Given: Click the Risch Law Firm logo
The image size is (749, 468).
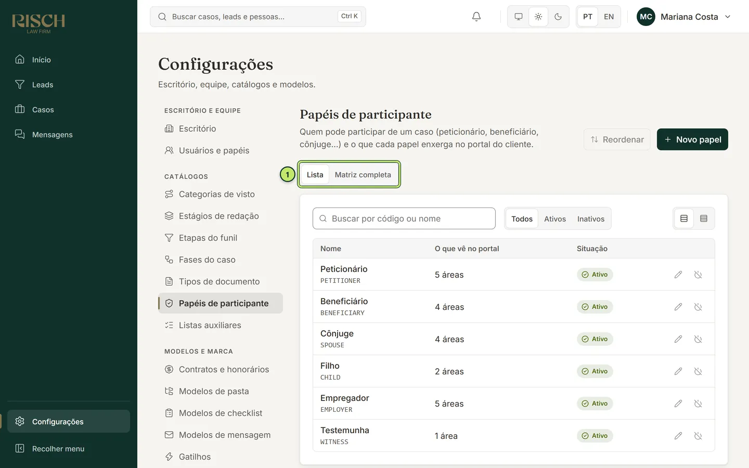Looking at the screenshot, I should pos(38,23).
